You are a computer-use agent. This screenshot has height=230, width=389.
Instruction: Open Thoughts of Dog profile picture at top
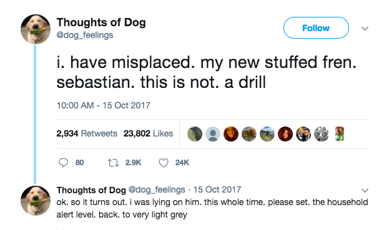tap(36, 29)
